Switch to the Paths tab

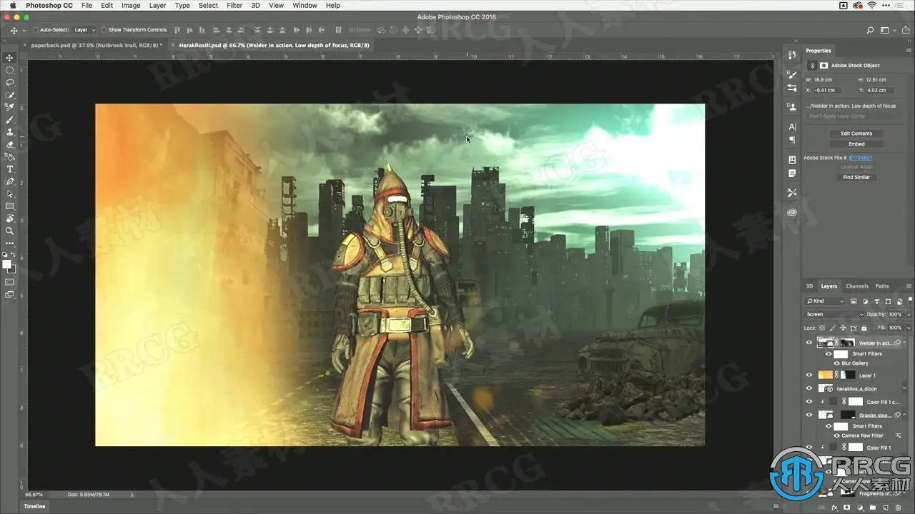882,286
